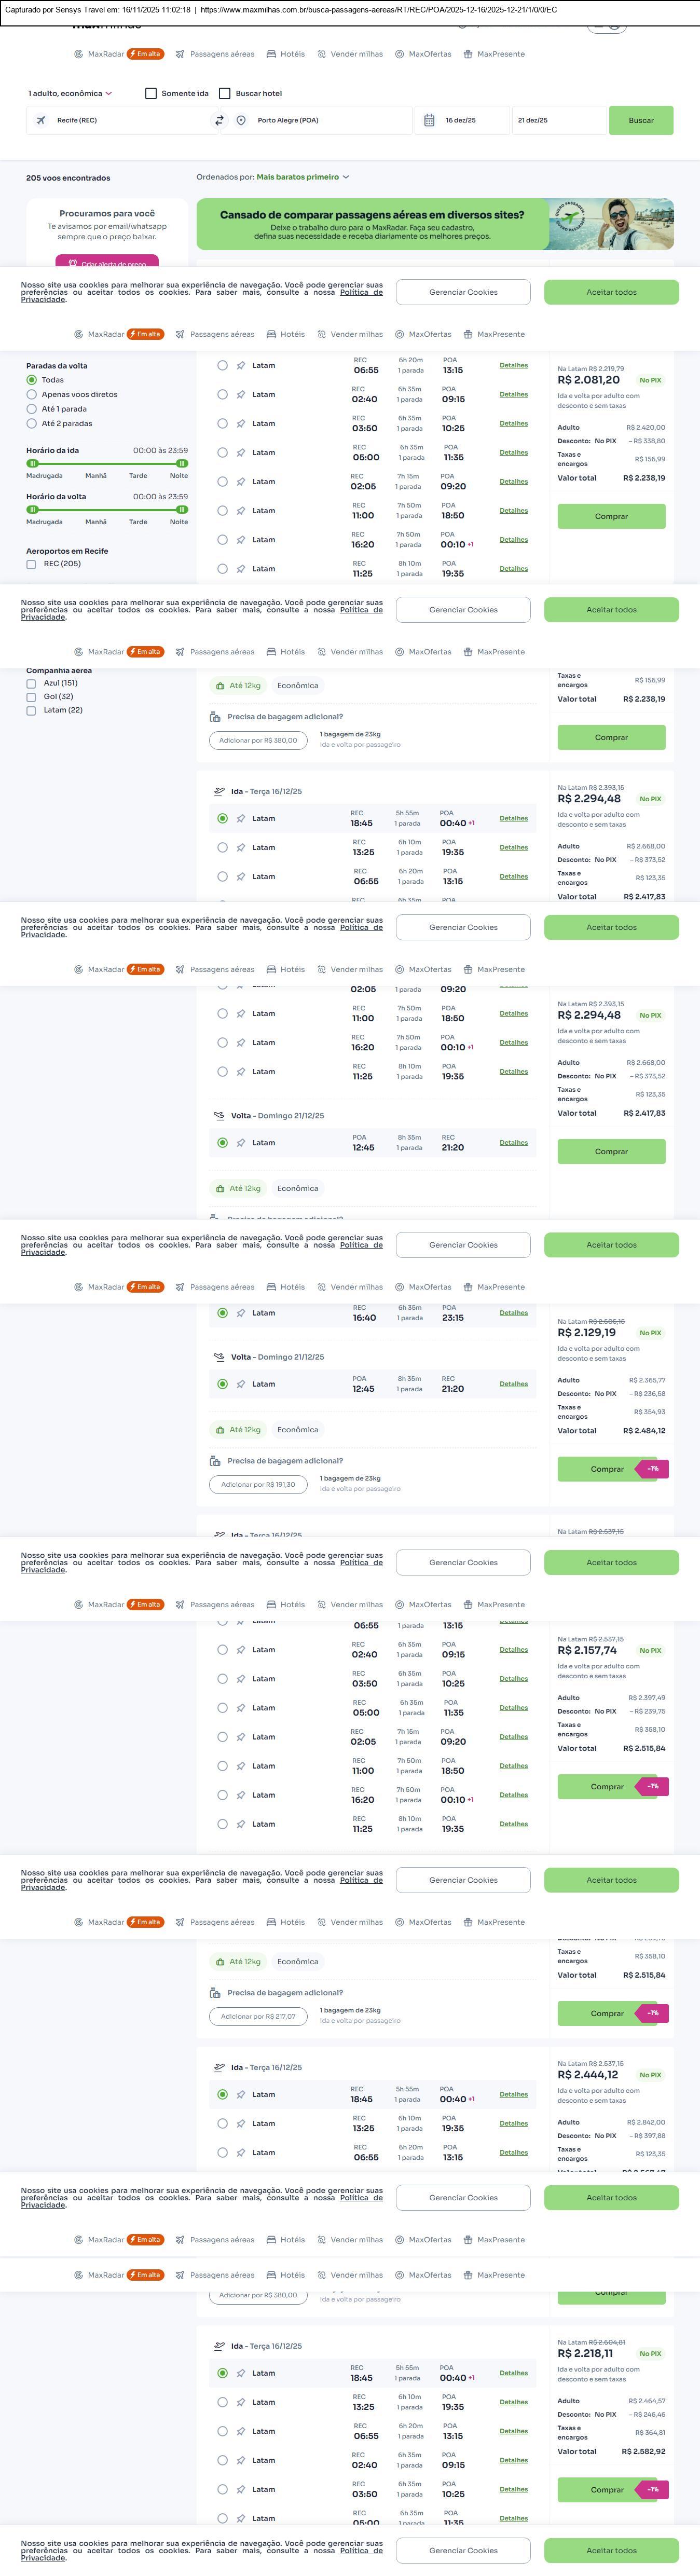Viewport: 700px width, 2576px height.
Task: Click Comprar below Valor total R$ 2.484,12
Action: coord(607,1469)
